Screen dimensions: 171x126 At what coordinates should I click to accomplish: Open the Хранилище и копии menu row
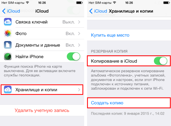(x=42, y=90)
